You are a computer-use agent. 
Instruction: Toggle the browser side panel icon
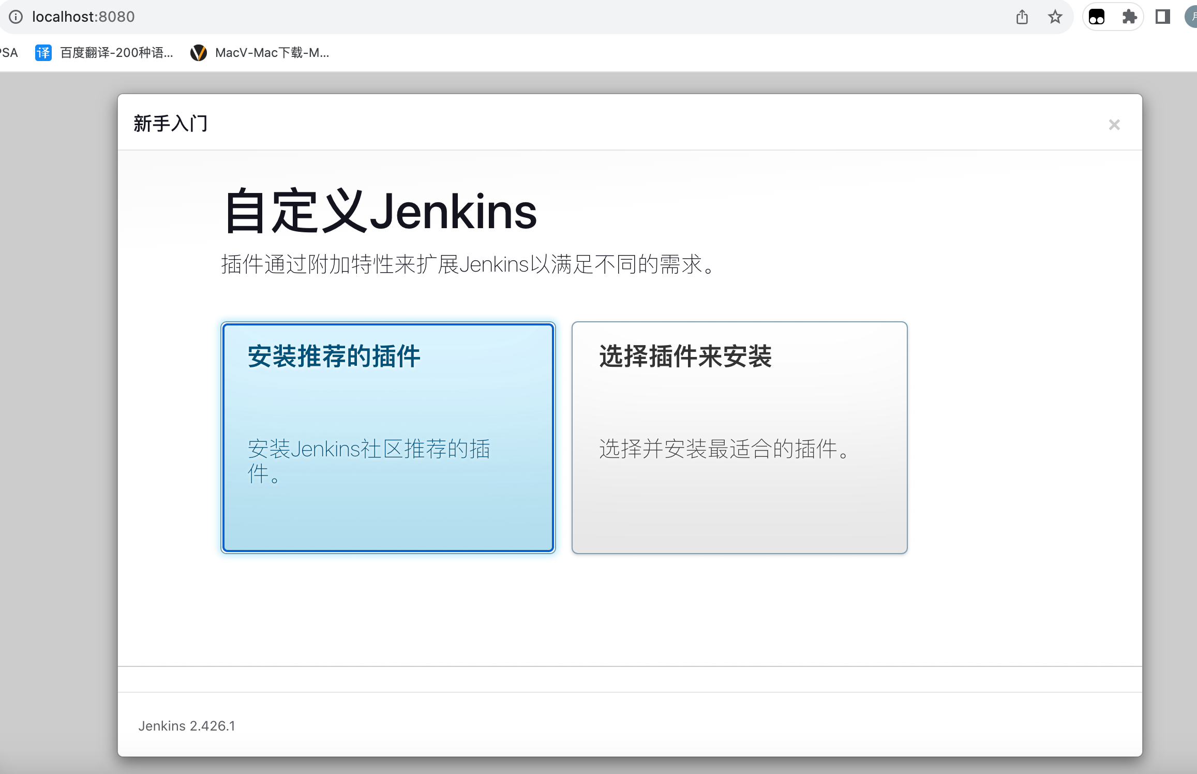[1162, 17]
